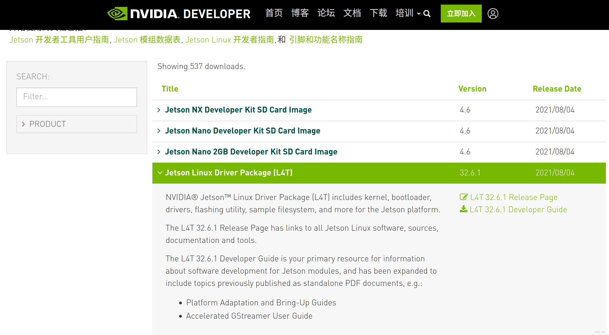The height and width of the screenshot is (335, 609).
Task: Click the 立即加入 join button
Action: point(461,14)
